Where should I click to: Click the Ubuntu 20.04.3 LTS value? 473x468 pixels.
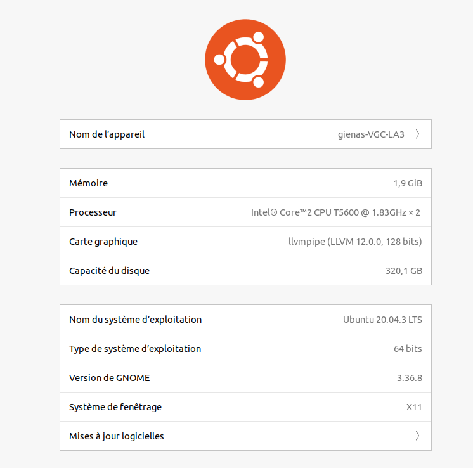382,320
